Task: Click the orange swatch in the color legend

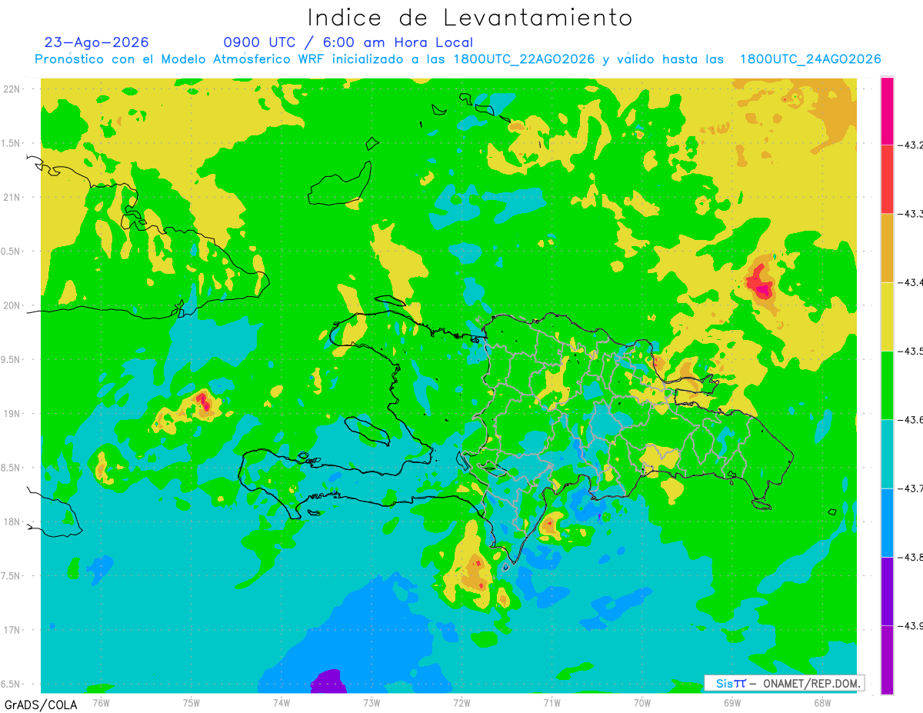Action: (x=887, y=248)
